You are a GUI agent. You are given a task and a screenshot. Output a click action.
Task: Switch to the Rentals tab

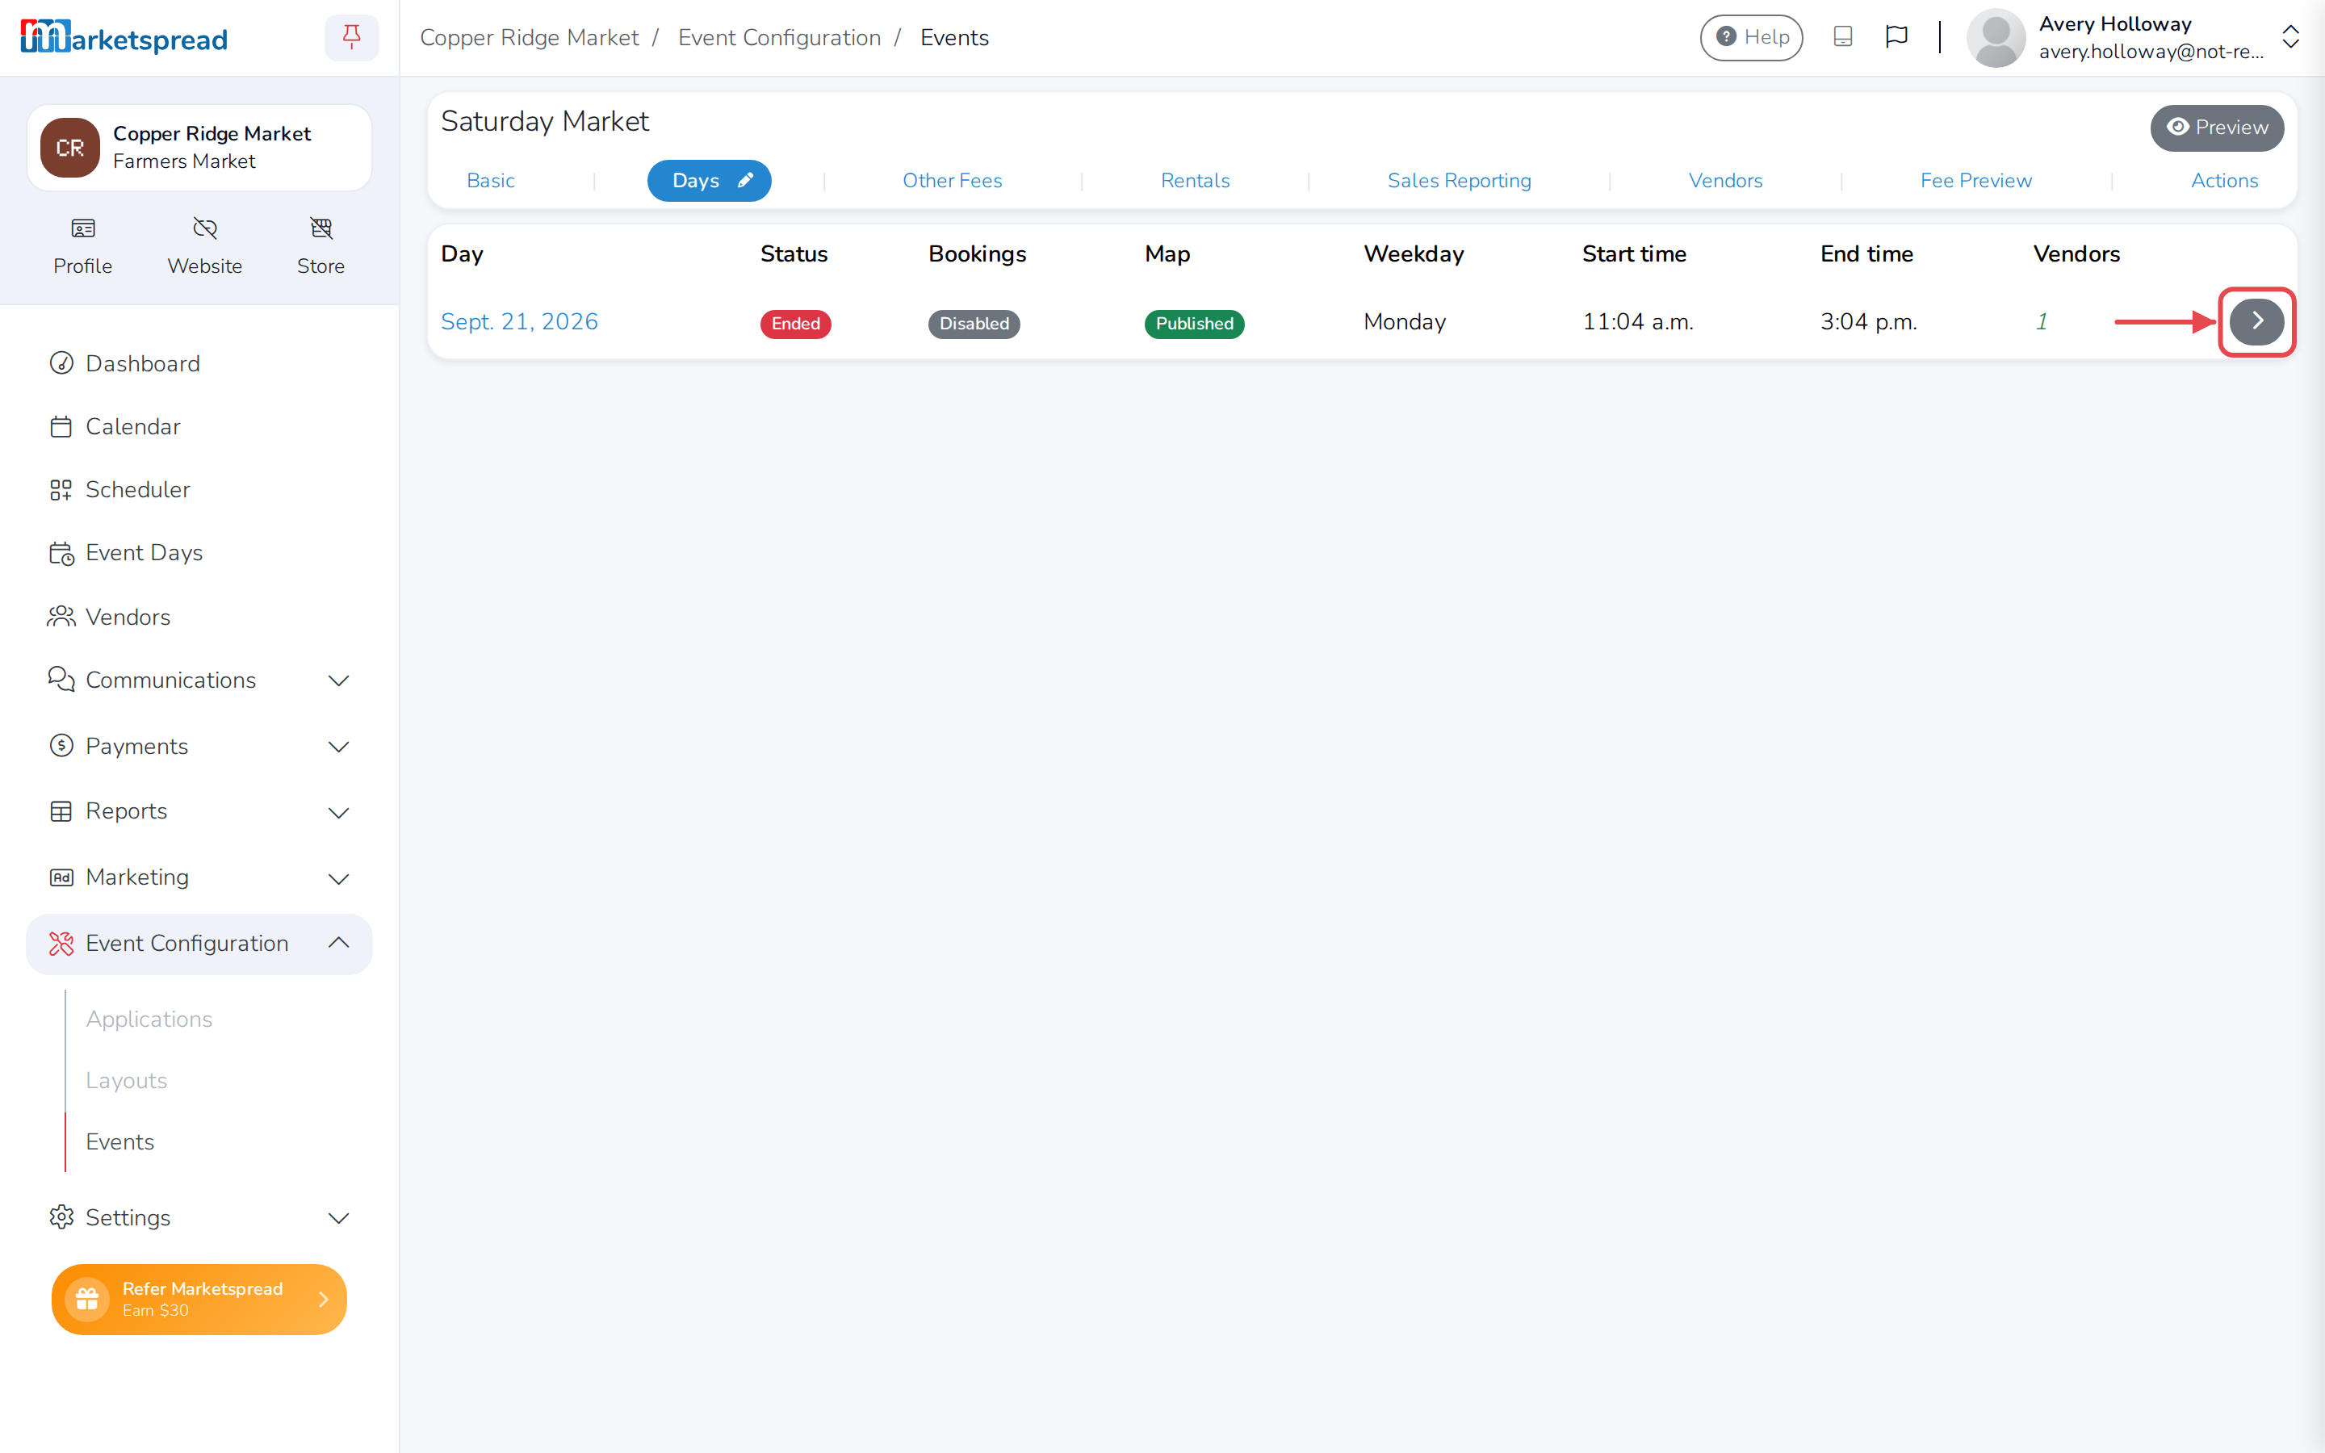1195,181
